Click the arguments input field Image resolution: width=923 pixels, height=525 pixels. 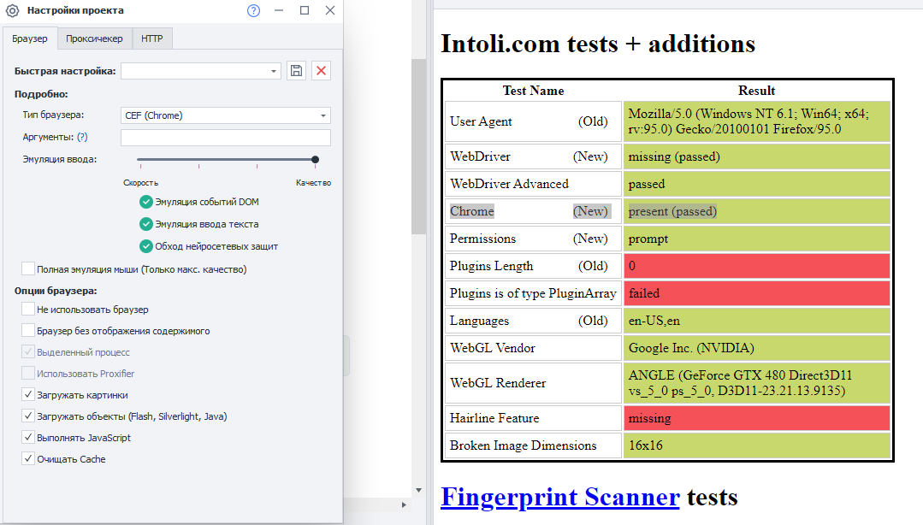[226, 137]
